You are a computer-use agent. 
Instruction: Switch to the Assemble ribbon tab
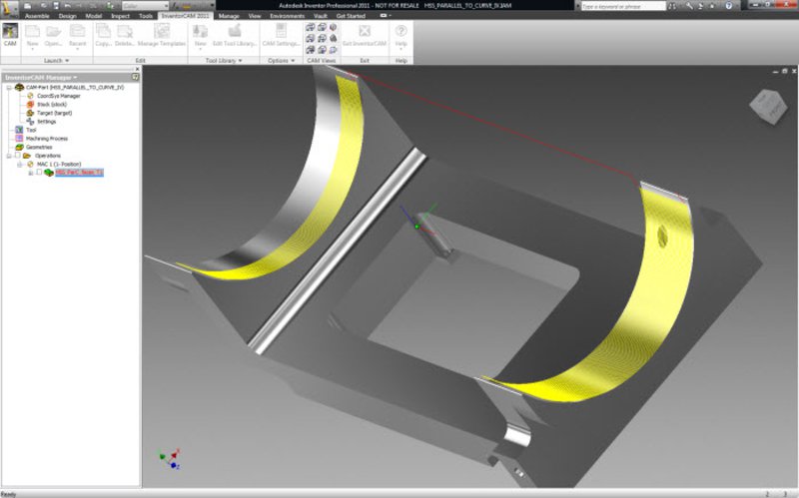tap(36, 17)
